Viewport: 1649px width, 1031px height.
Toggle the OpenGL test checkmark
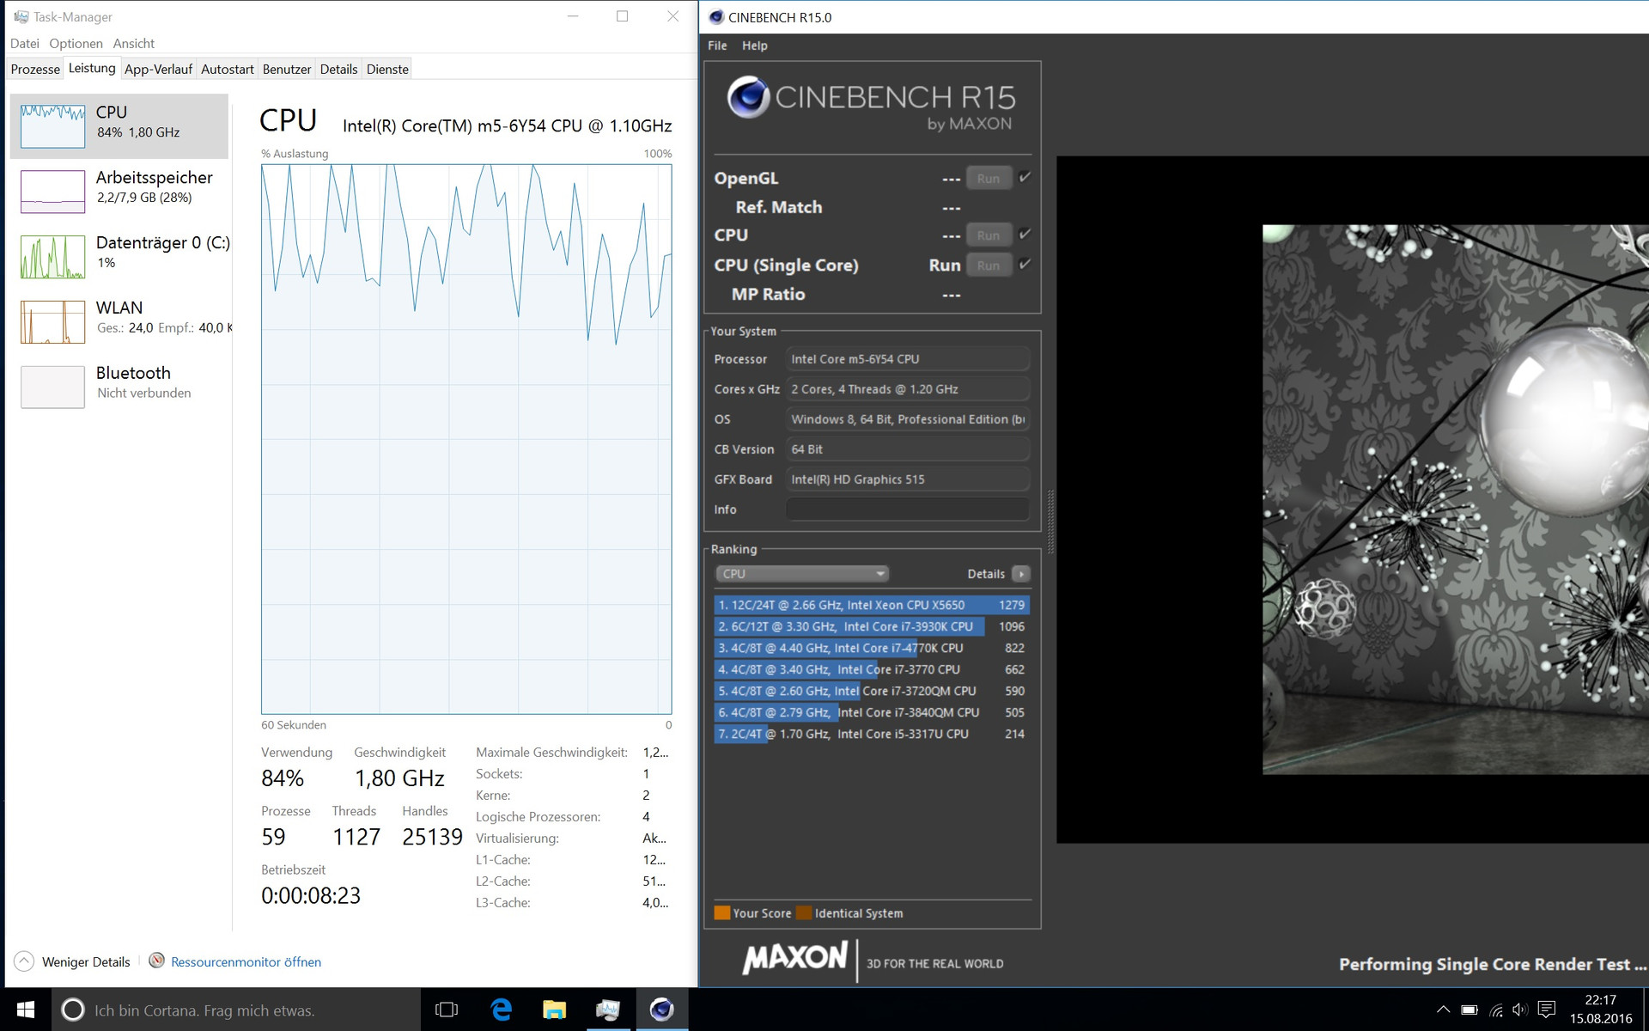(1025, 178)
